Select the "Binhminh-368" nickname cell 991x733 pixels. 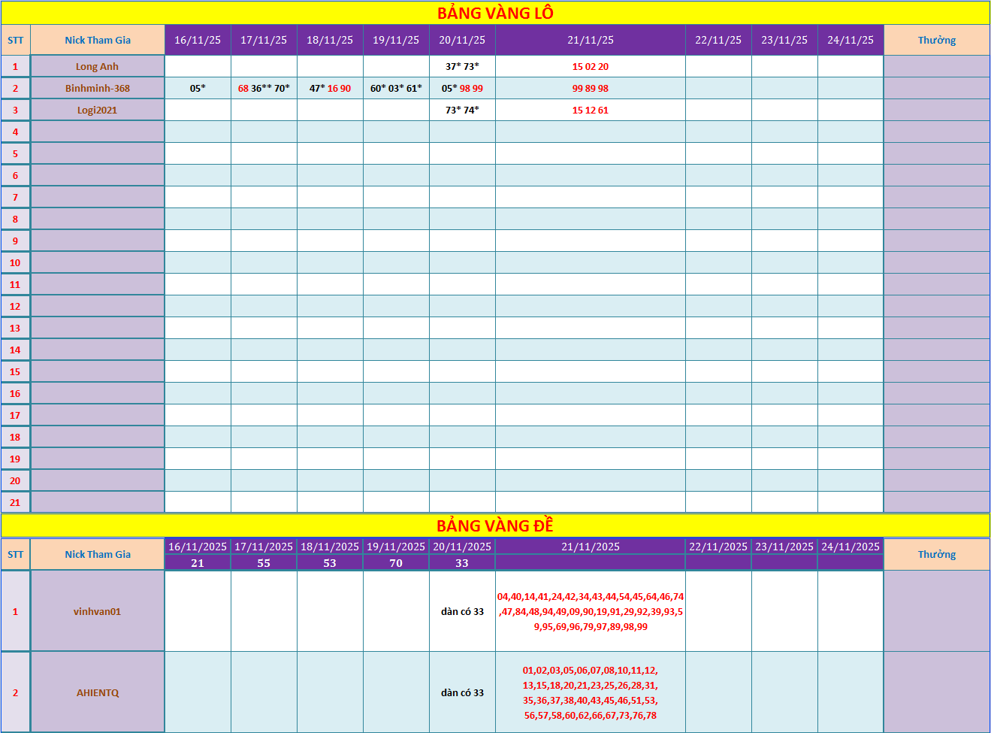pos(97,88)
